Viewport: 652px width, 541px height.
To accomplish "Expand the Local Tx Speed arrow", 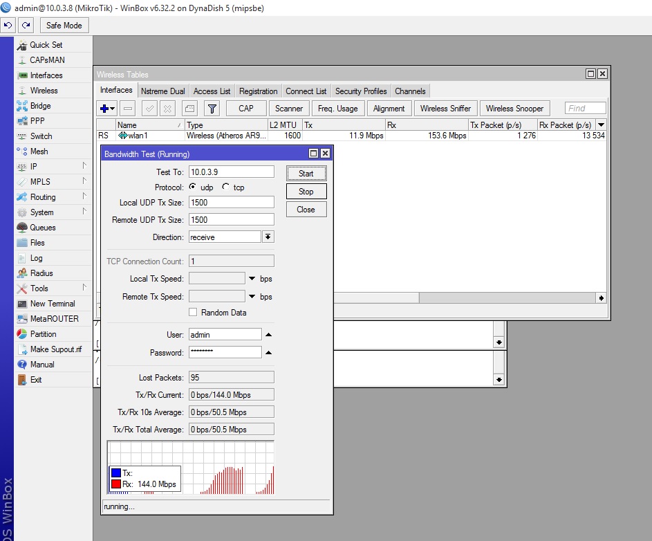I will (252, 279).
